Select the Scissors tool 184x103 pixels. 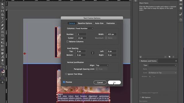(x=2, y=39)
